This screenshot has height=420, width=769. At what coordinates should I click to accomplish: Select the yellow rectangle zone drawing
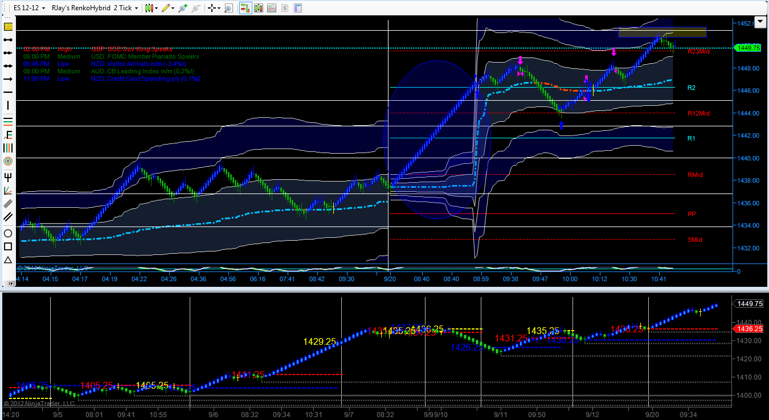tap(662, 32)
